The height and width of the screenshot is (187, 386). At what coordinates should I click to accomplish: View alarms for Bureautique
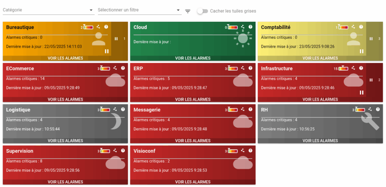(65, 58)
